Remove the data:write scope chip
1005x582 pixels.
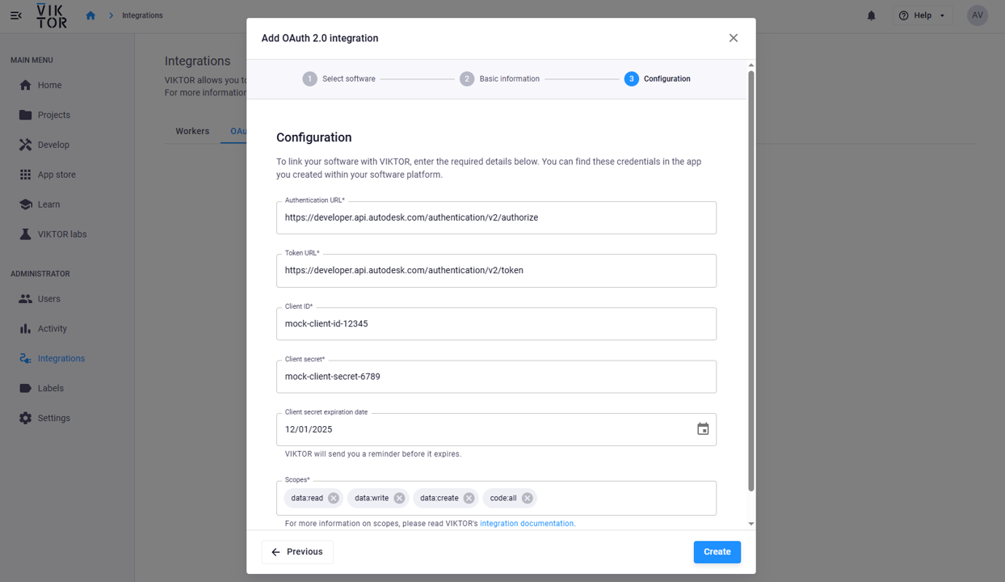click(x=399, y=499)
